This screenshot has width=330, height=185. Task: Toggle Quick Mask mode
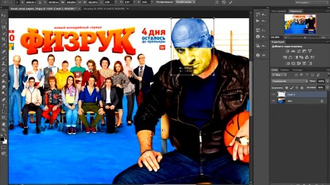click(4, 147)
